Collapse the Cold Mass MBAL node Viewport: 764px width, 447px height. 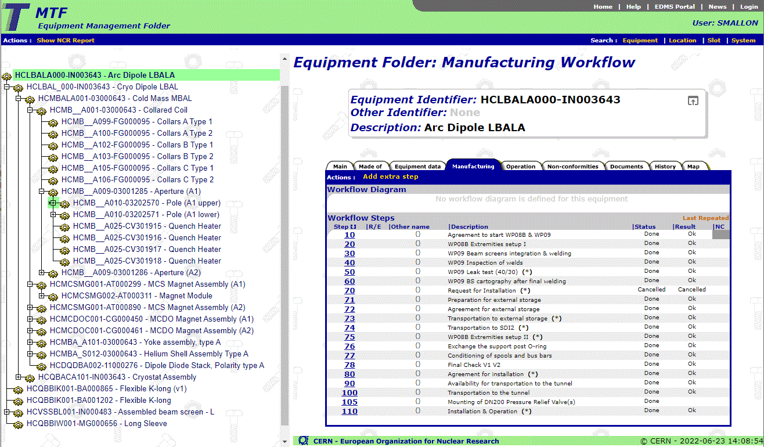(x=19, y=99)
